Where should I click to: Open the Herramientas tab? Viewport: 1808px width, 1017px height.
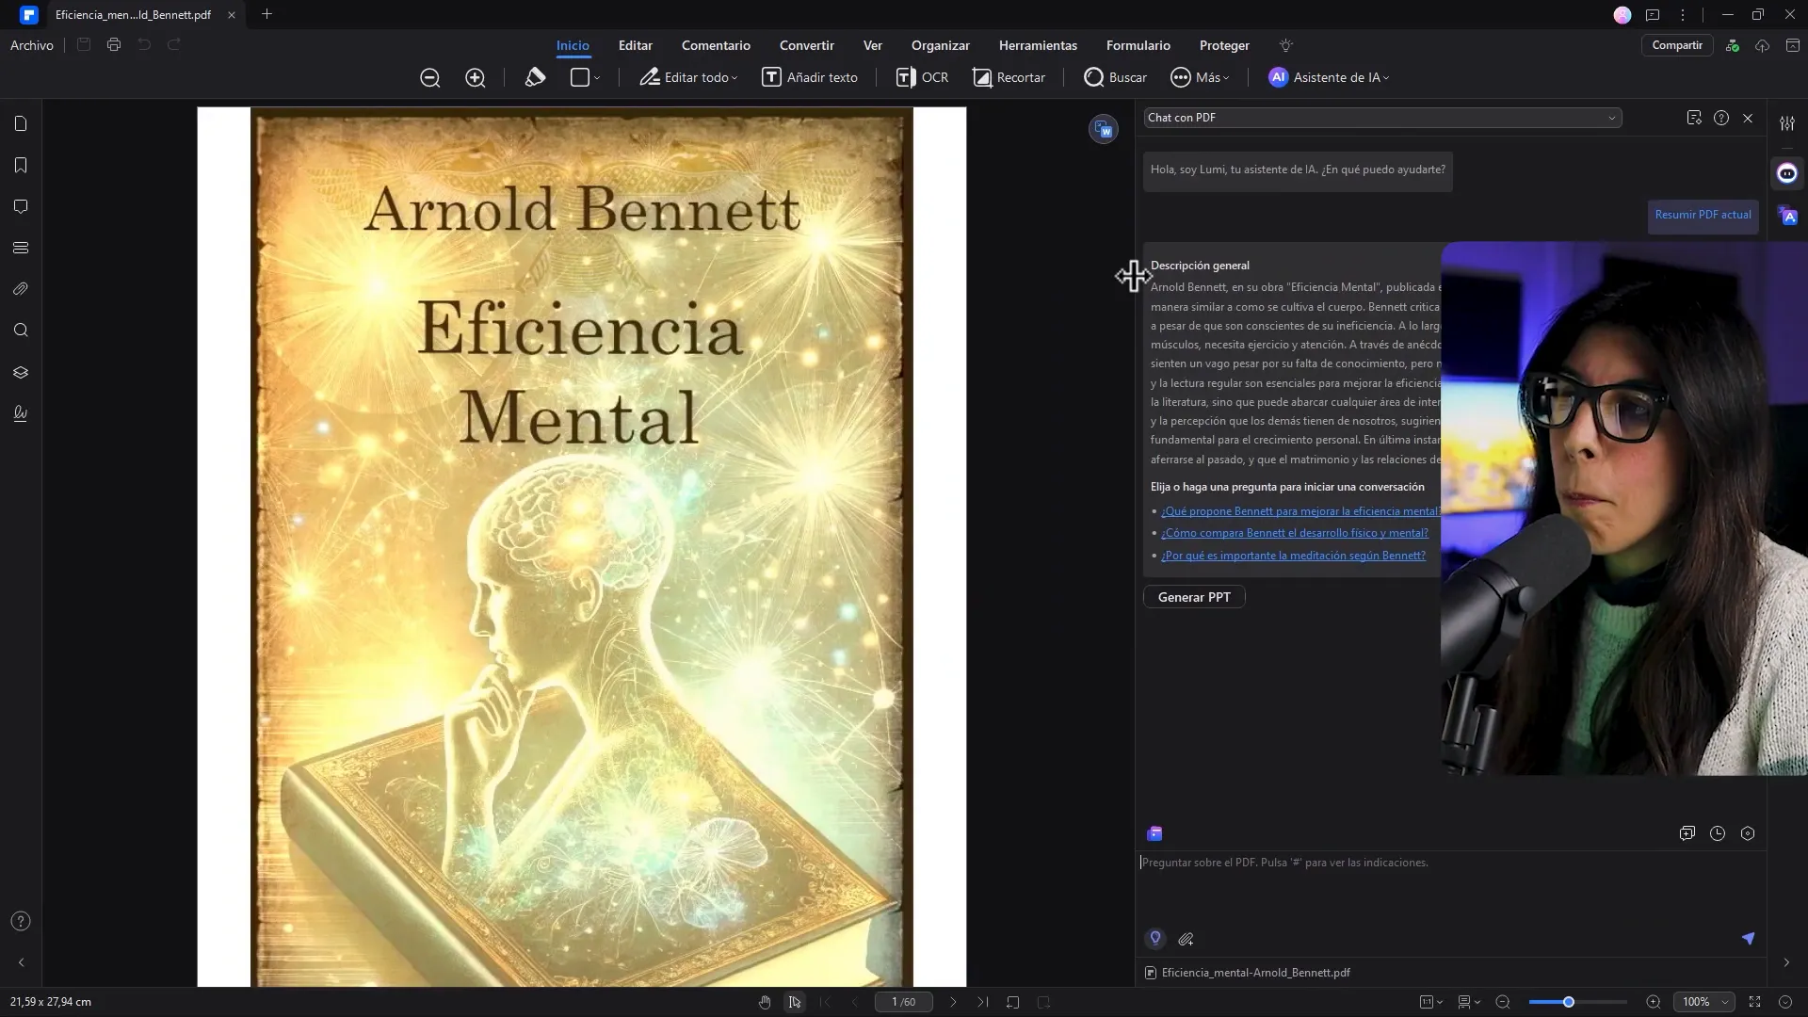click(x=1038, y=45)
